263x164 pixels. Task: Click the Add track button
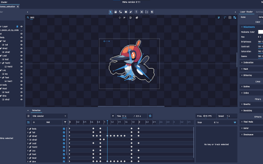click(x=48, y=122)
